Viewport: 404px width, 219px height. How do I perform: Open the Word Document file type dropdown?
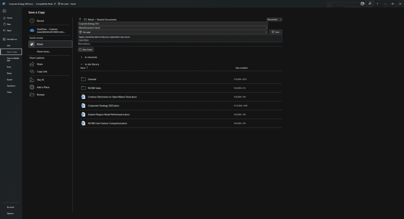(x=173, y=28)
